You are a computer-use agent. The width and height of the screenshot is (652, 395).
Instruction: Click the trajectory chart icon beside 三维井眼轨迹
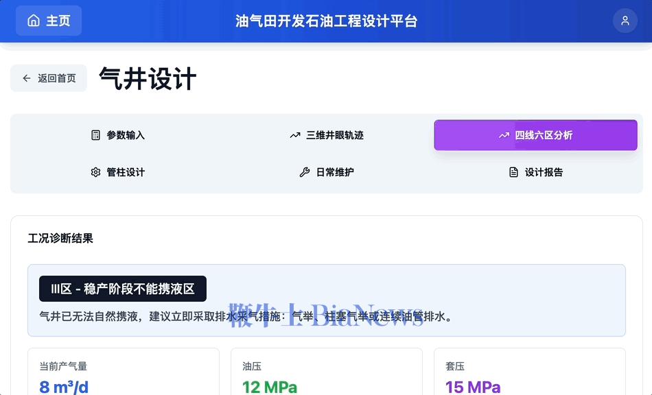click(294, 135)
